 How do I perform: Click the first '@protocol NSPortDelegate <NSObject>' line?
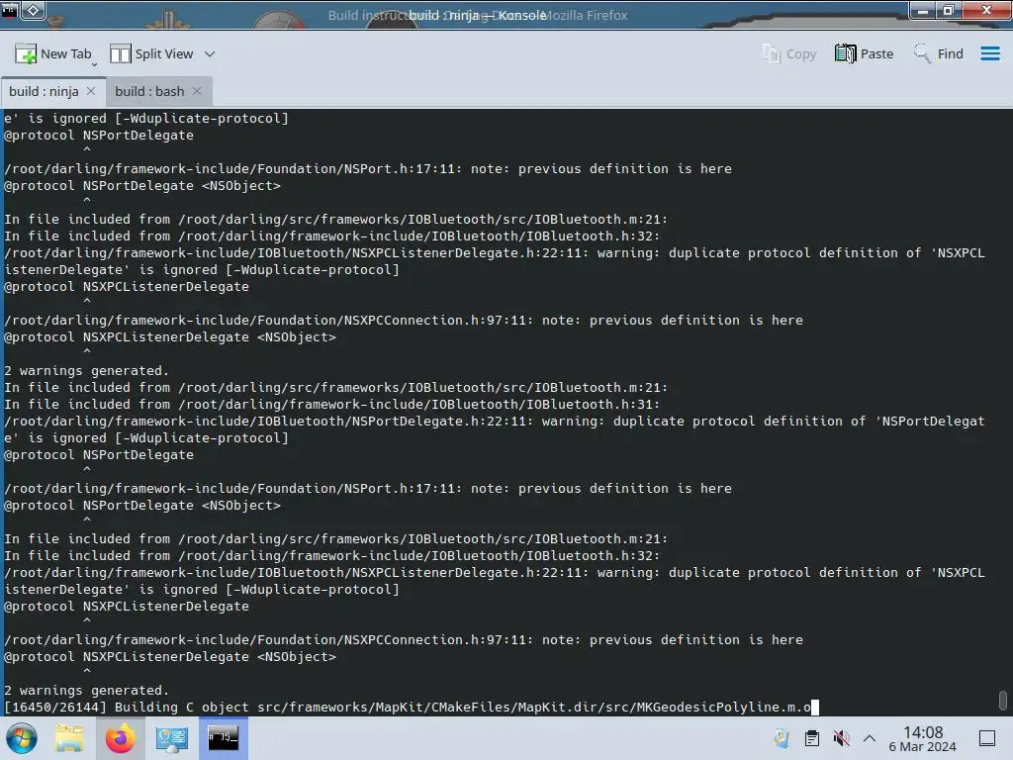pyautogui.click(x=142, y=185)
